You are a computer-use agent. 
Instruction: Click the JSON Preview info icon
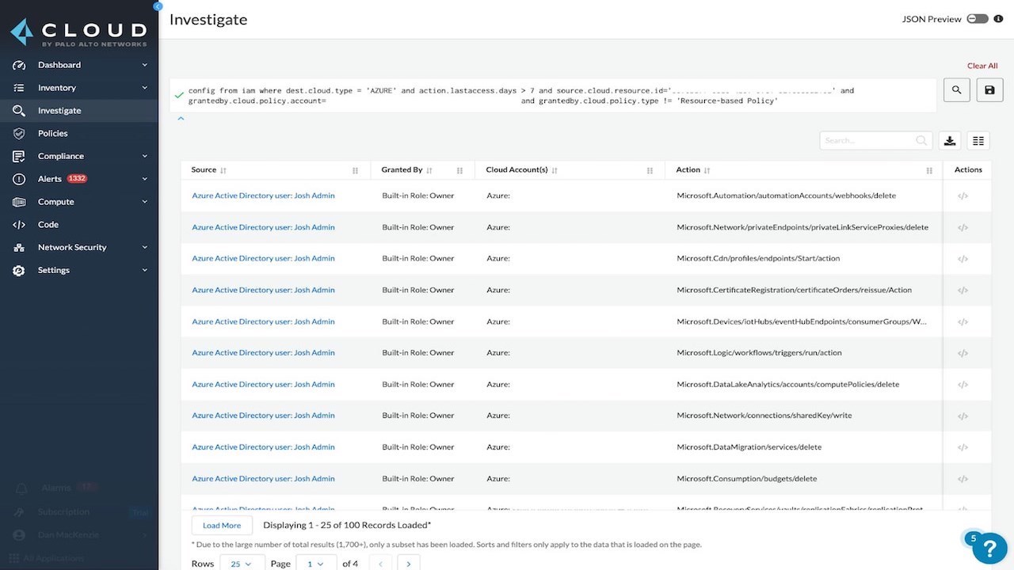[998, 19]
